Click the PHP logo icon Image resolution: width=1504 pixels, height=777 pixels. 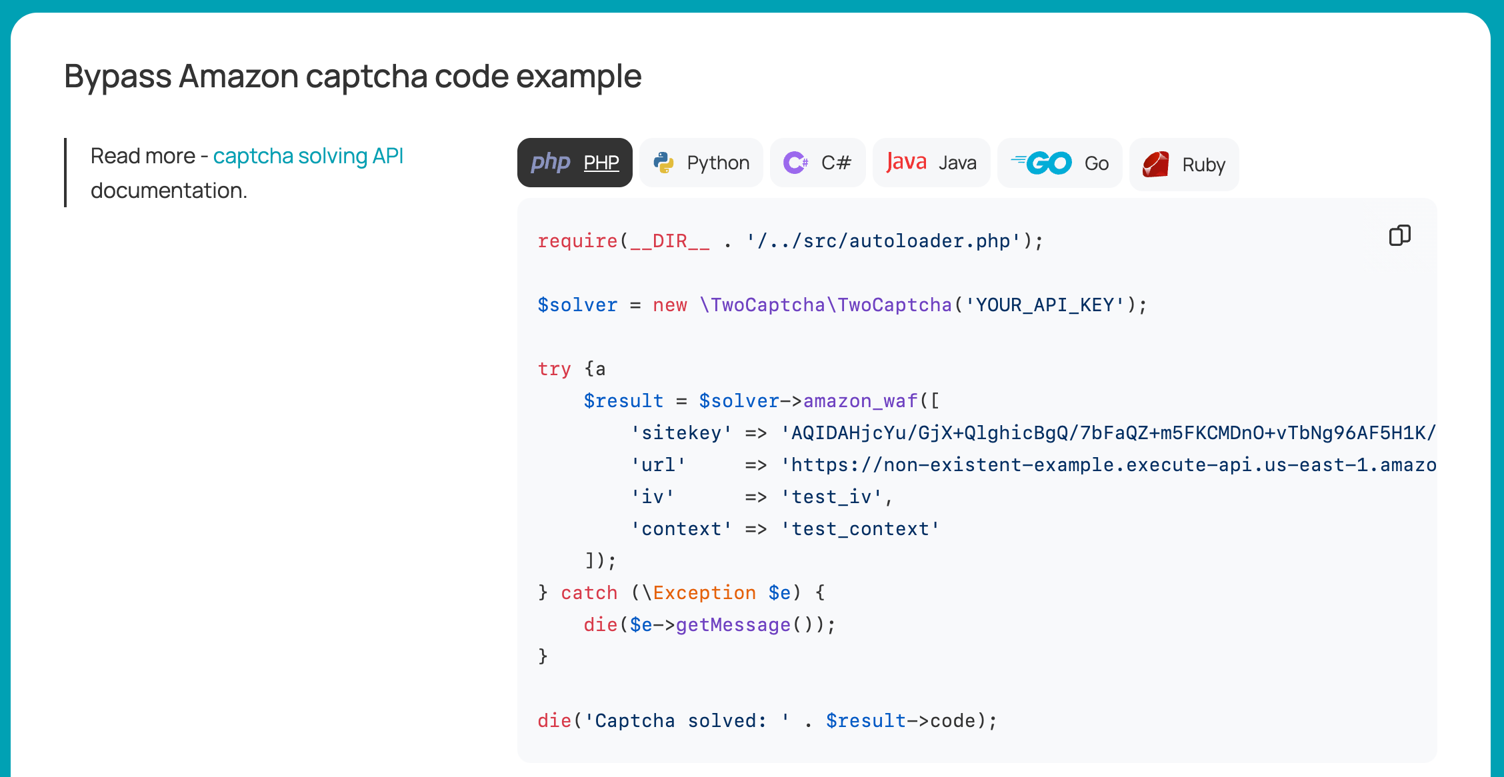pos(551,162)
